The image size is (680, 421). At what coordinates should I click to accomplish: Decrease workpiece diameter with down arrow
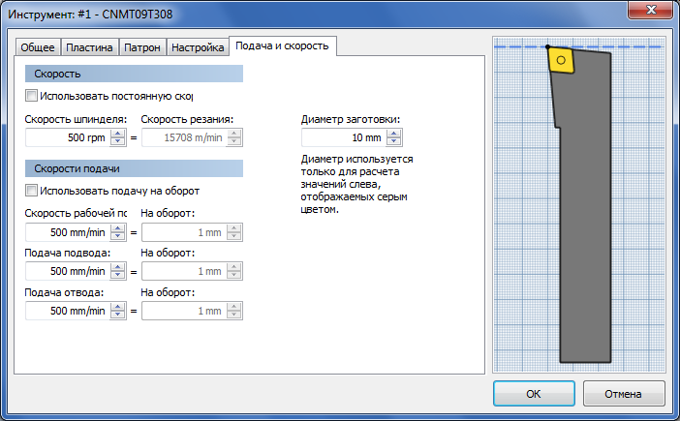point(394,141)
